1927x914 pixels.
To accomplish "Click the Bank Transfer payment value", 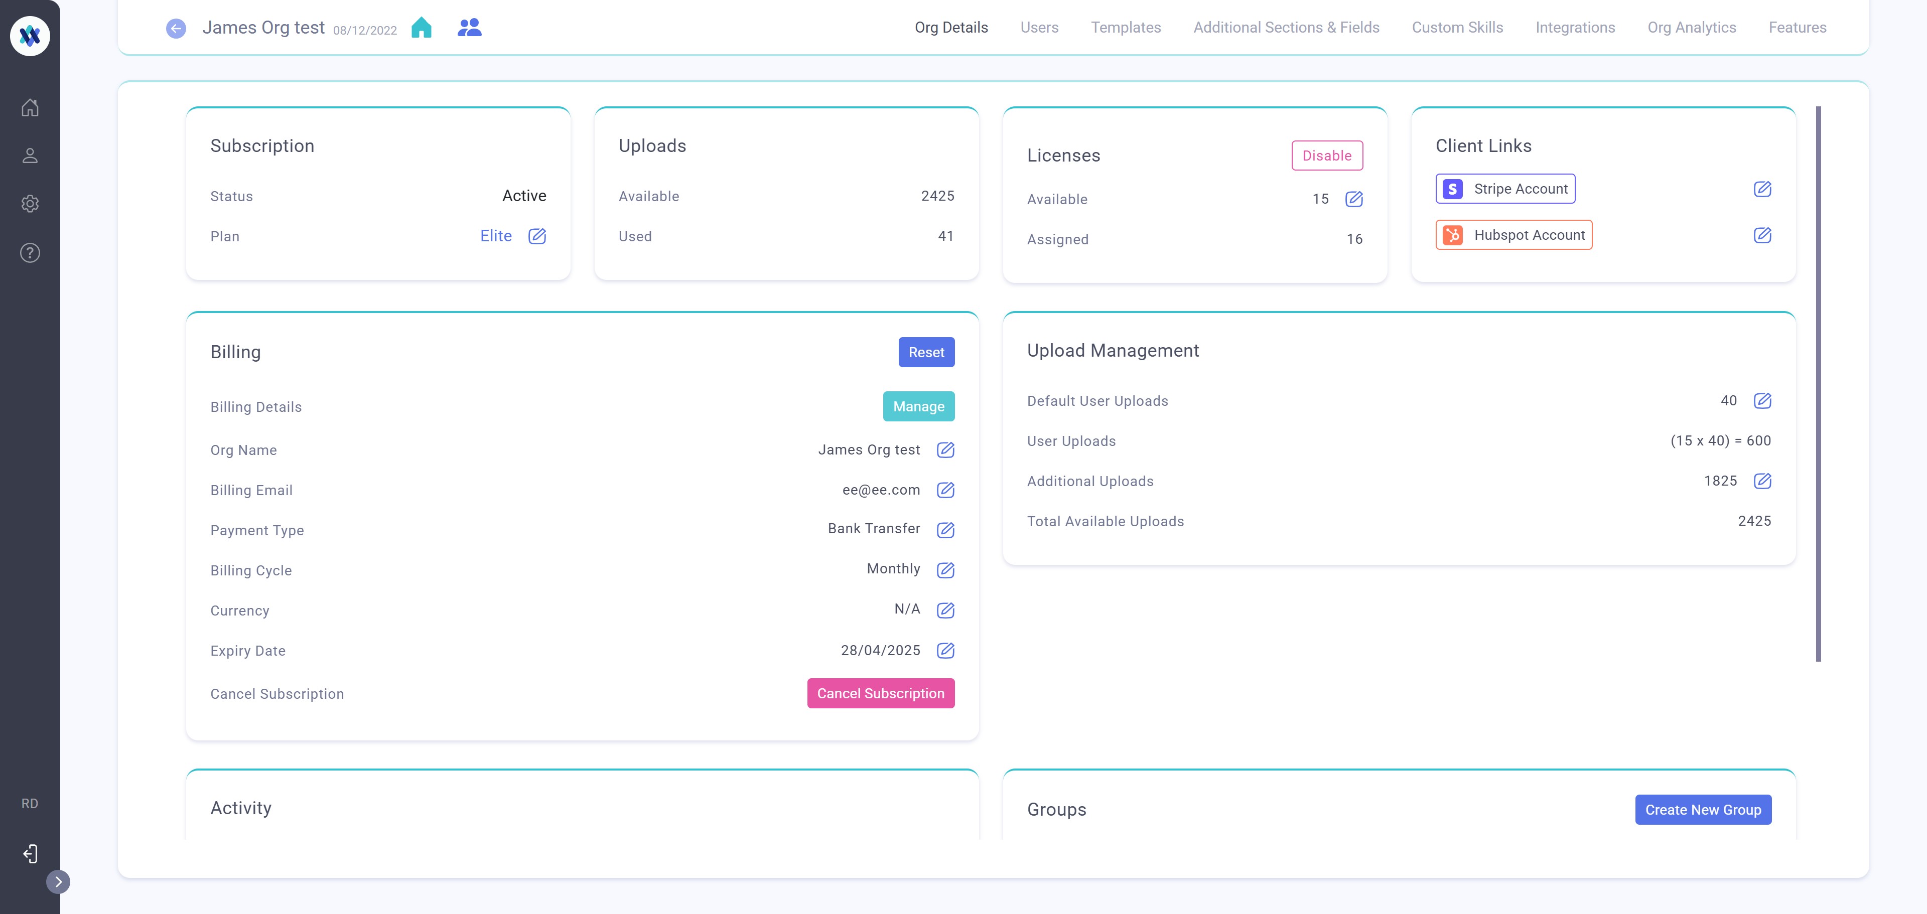I will pos(874,529).
